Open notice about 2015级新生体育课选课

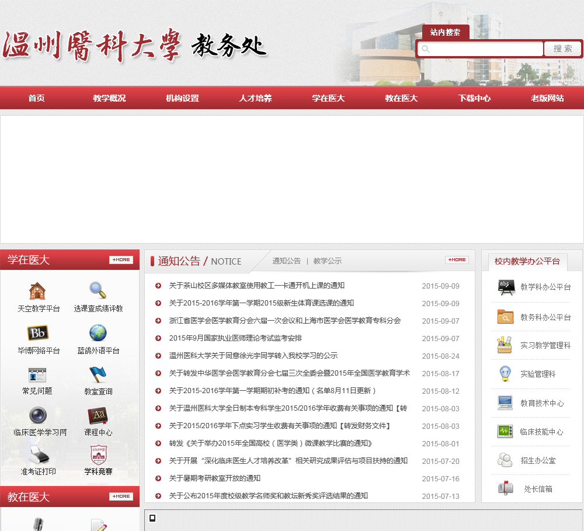click(262, 303)
